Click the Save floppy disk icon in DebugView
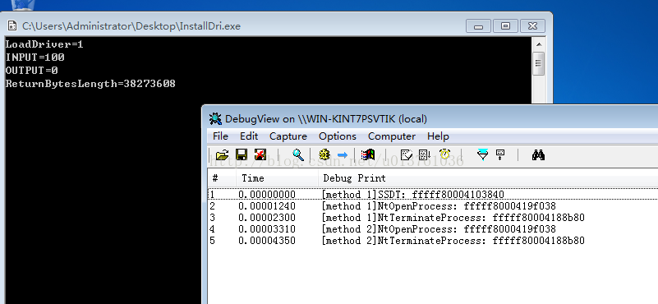This screenshot has width=658, height=304. pos(242,155)
